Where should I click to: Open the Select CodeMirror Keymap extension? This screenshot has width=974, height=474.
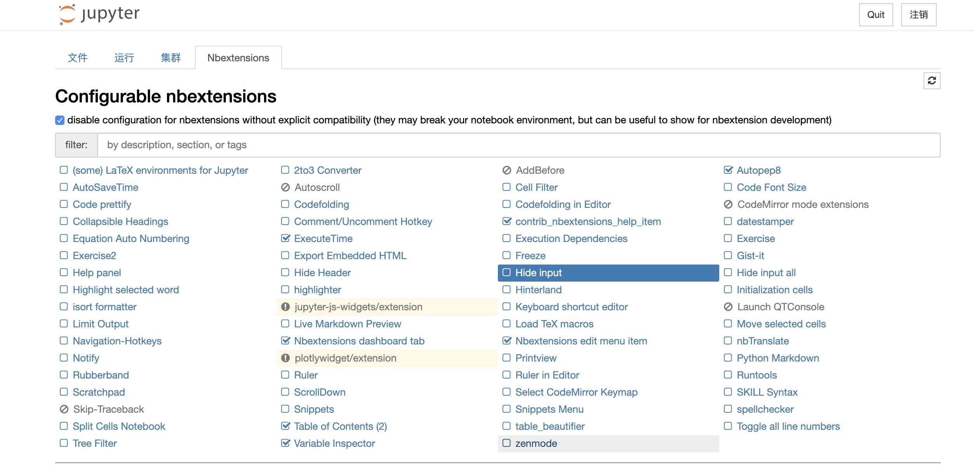(x=576, y=392)
